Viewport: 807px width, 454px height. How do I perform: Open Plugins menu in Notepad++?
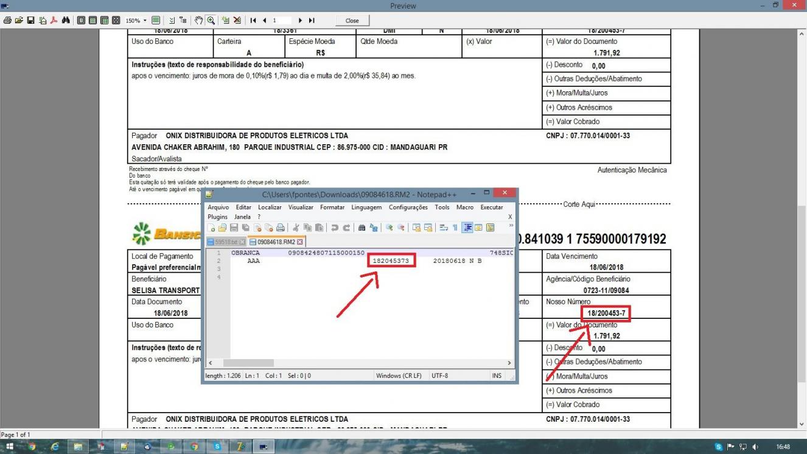217,217
